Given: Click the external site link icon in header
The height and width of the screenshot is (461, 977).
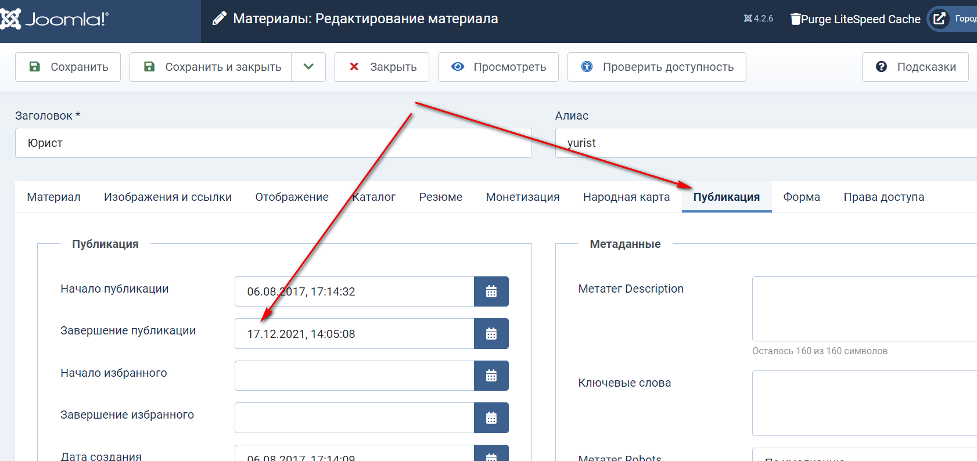Looking at the screenshot, I should pos(939,19).
